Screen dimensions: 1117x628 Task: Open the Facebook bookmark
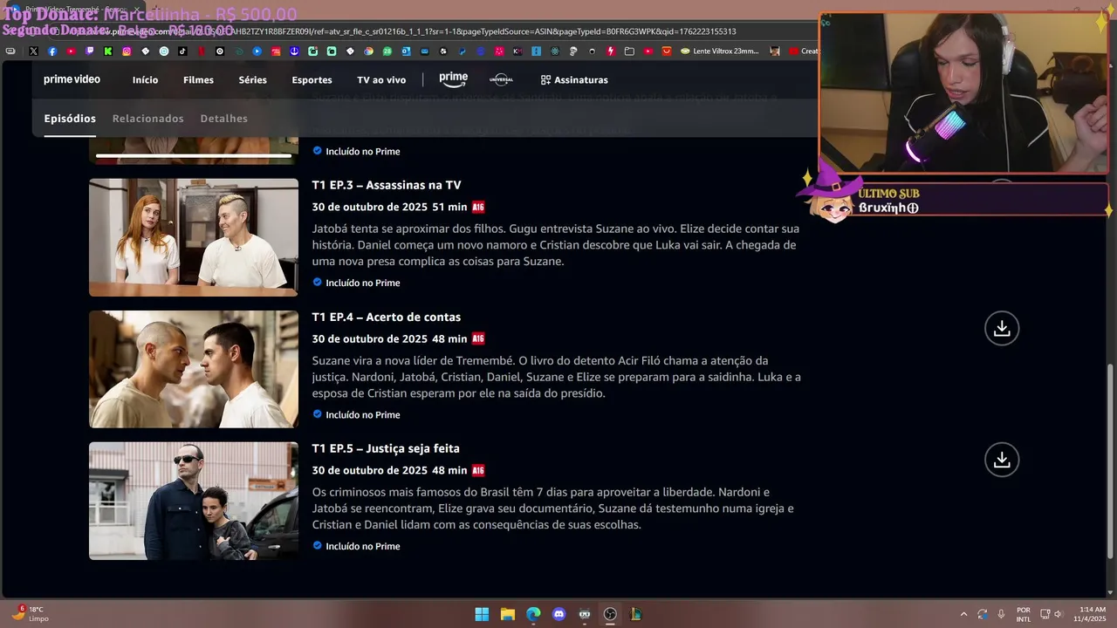[52, 51]
